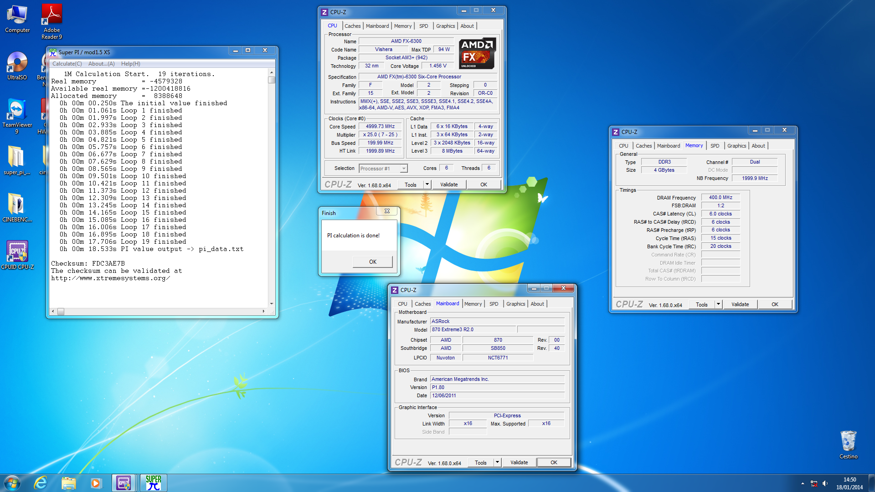Switch to Caches tab in CPU window
The image size is (875, 492).
pyautogui.click(x=352, y=26)
